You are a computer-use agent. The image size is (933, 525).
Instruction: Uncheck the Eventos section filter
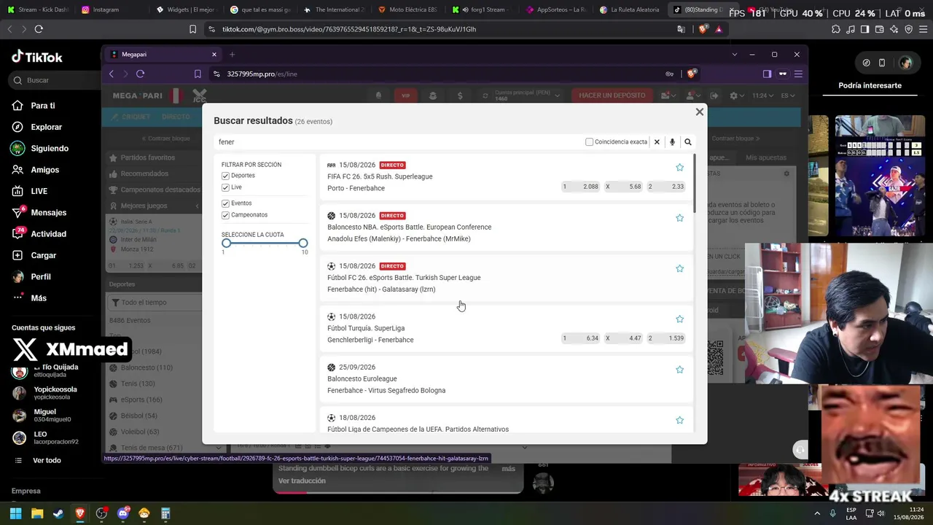click(x=225, y=203)
